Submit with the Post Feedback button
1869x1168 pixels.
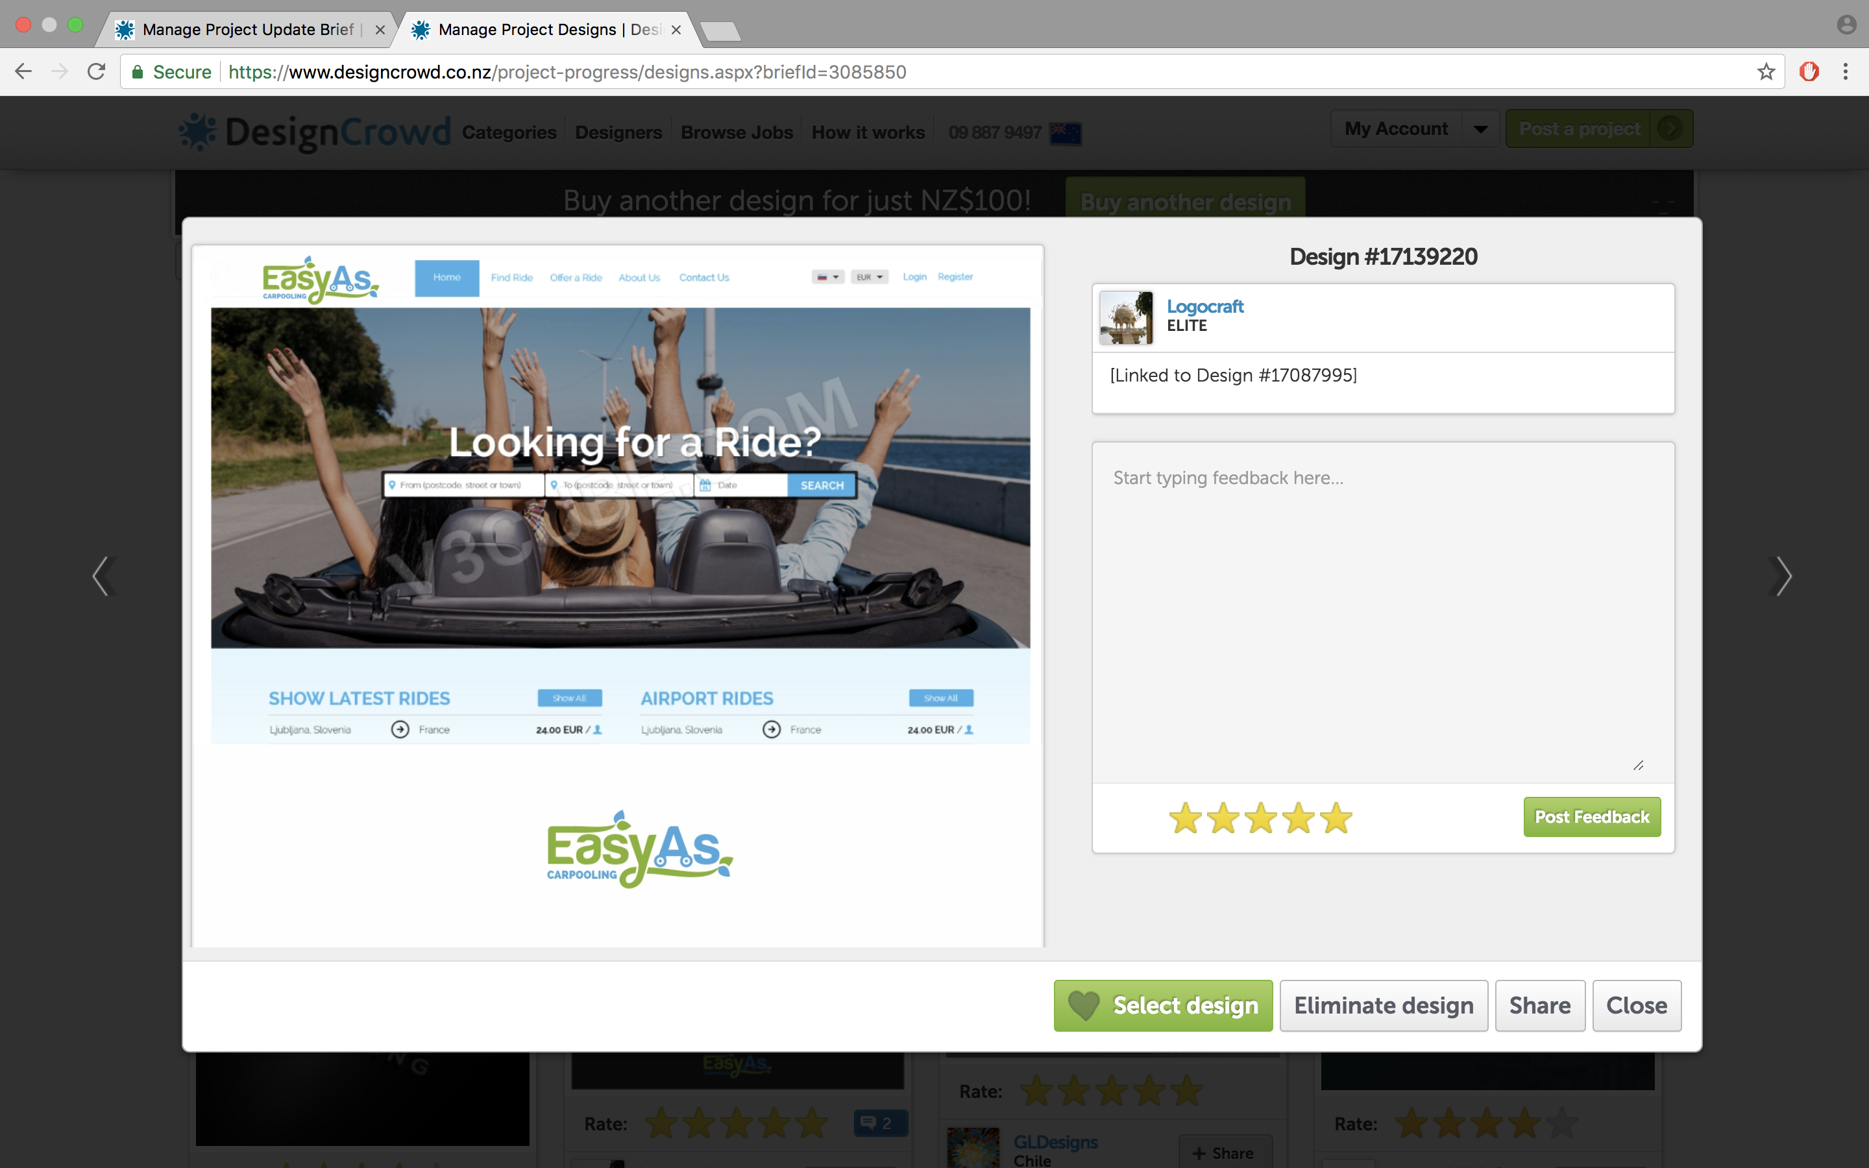click(1591, 816)
